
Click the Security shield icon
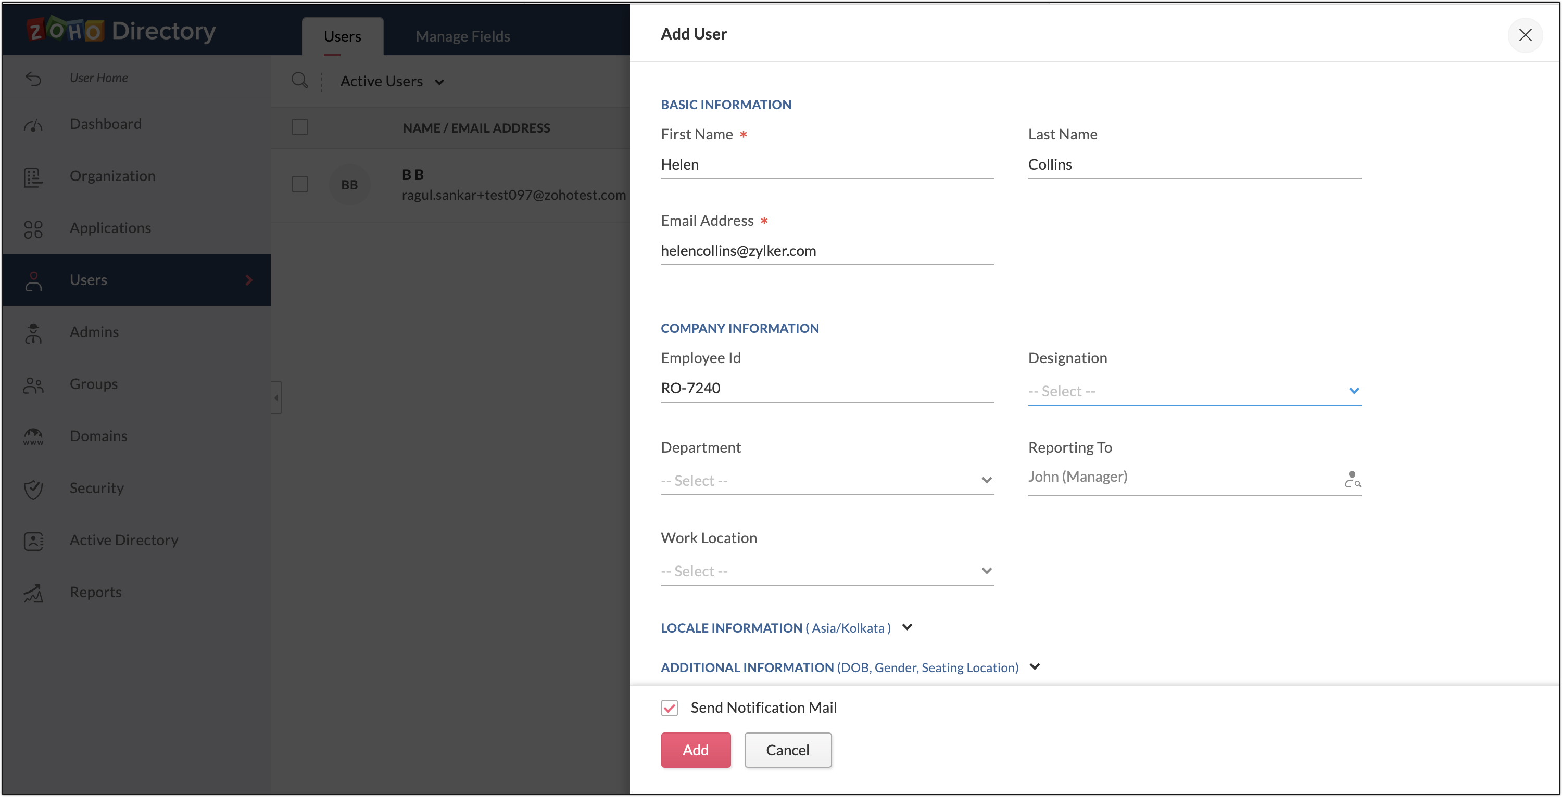pos(33,489)
